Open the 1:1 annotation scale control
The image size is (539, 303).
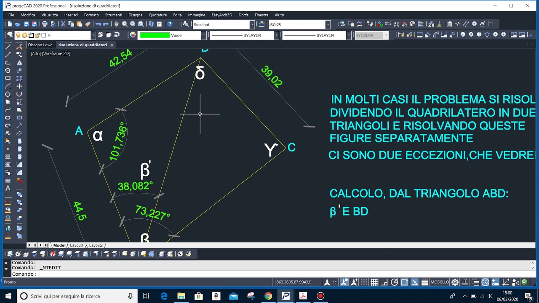point(336,282)
